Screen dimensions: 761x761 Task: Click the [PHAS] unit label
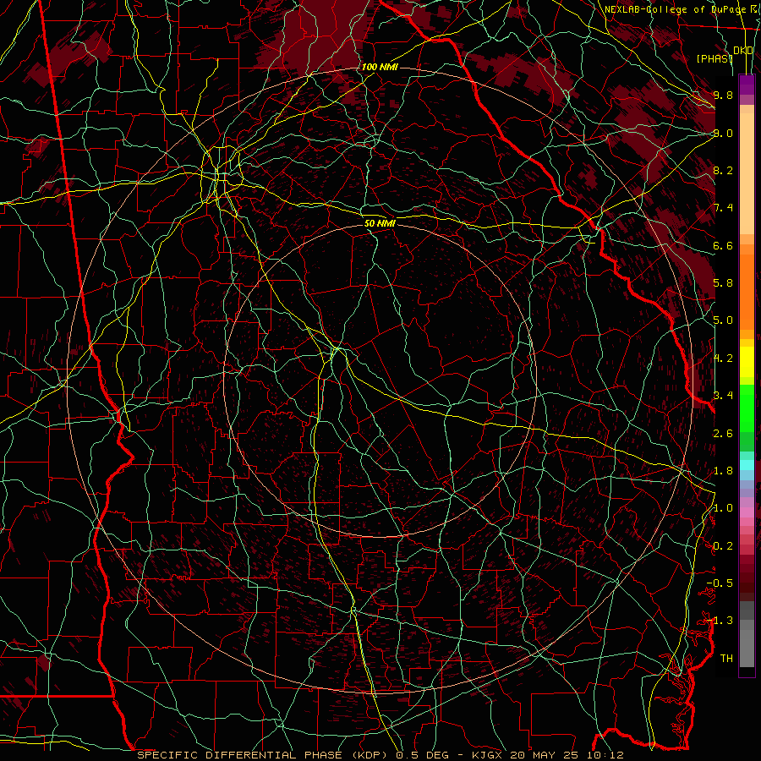(x=714, y=58)
